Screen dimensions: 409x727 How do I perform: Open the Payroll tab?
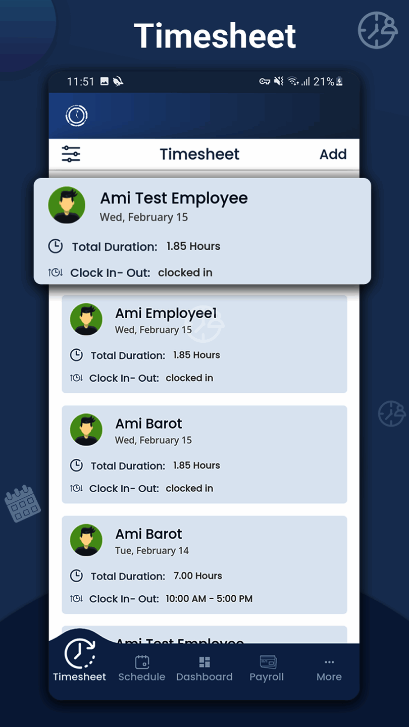click(x=267, y=668)
